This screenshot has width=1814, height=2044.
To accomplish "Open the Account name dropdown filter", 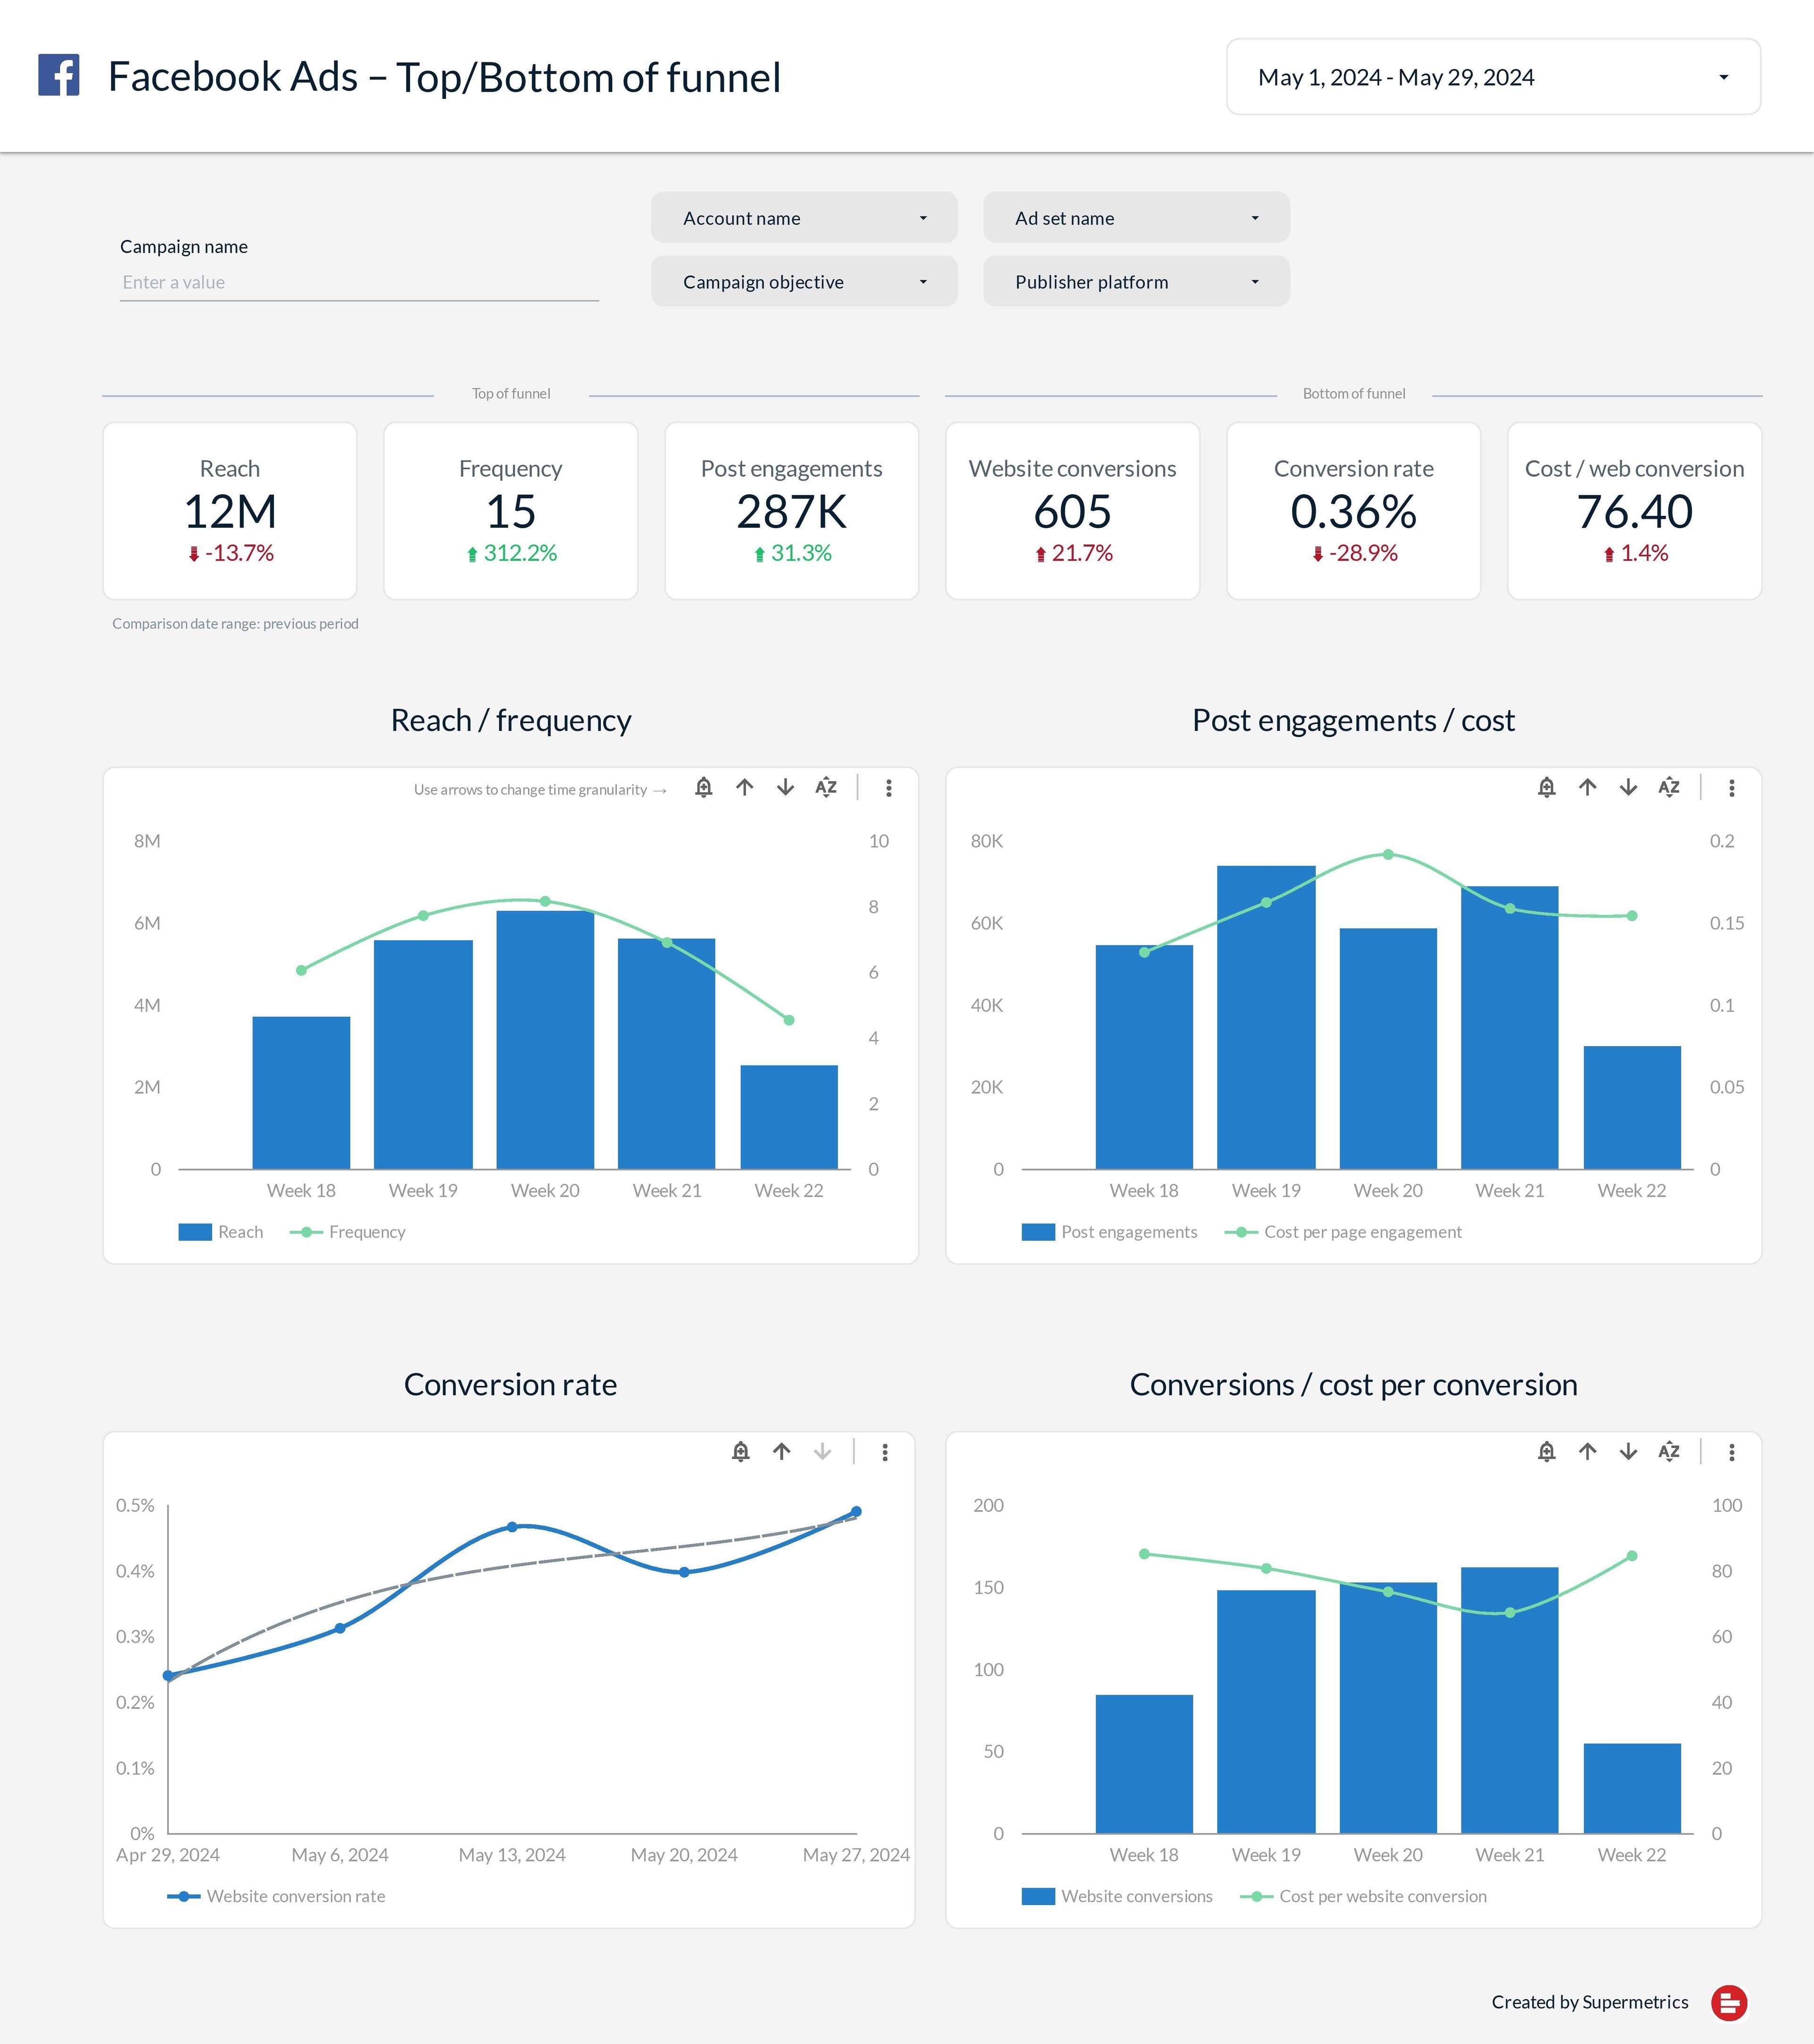I will click(804, 218).
